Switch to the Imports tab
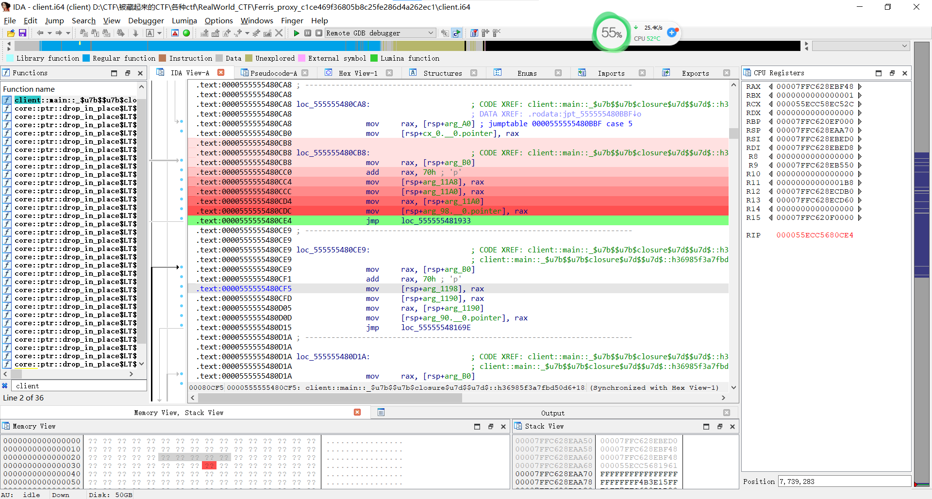This screenshot has width=932, height=499. point(611,73)
